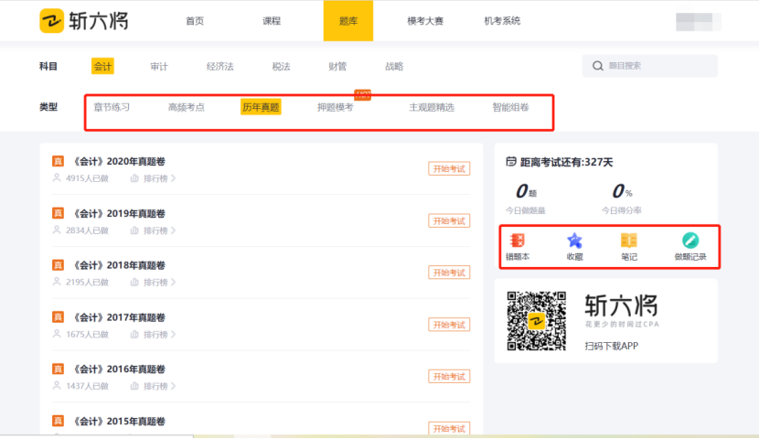Click the 扫码下载APP text
The width and height of the screenshot is (759, 439).
coord(612,346)
